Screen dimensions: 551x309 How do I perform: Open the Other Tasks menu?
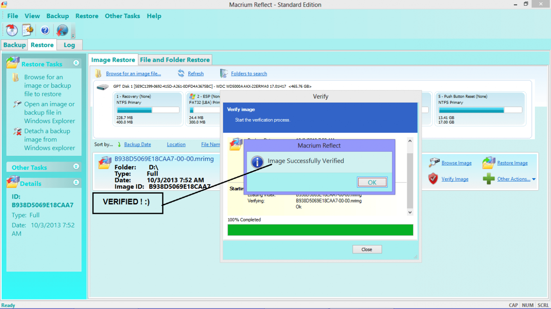click(122, 16)
